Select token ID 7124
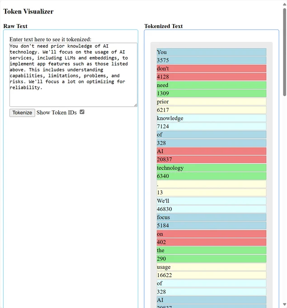Image resolution: width=287 pixels, height=308 pixels. tap(212, 126)
